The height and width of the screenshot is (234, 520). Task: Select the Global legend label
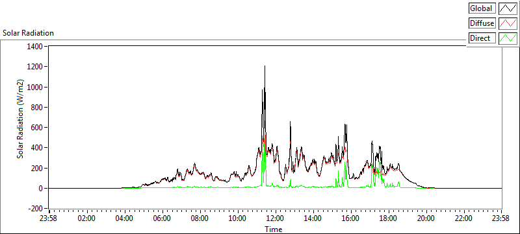[x=482, y=8]
